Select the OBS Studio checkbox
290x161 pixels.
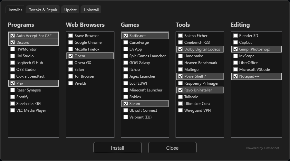point(13,70)
